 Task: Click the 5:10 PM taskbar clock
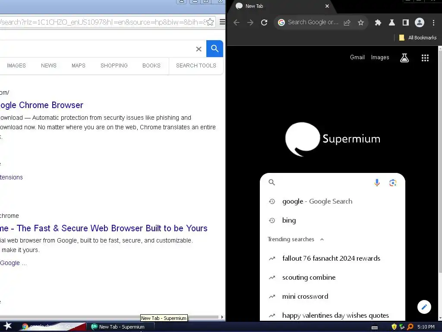pyautogui.click(x=426, y=327)
